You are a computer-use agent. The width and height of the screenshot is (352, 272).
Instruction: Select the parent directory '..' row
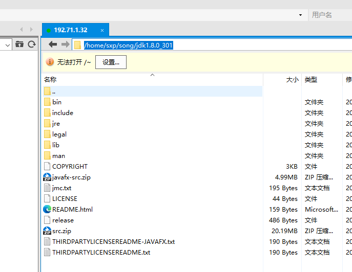(153, 92)
